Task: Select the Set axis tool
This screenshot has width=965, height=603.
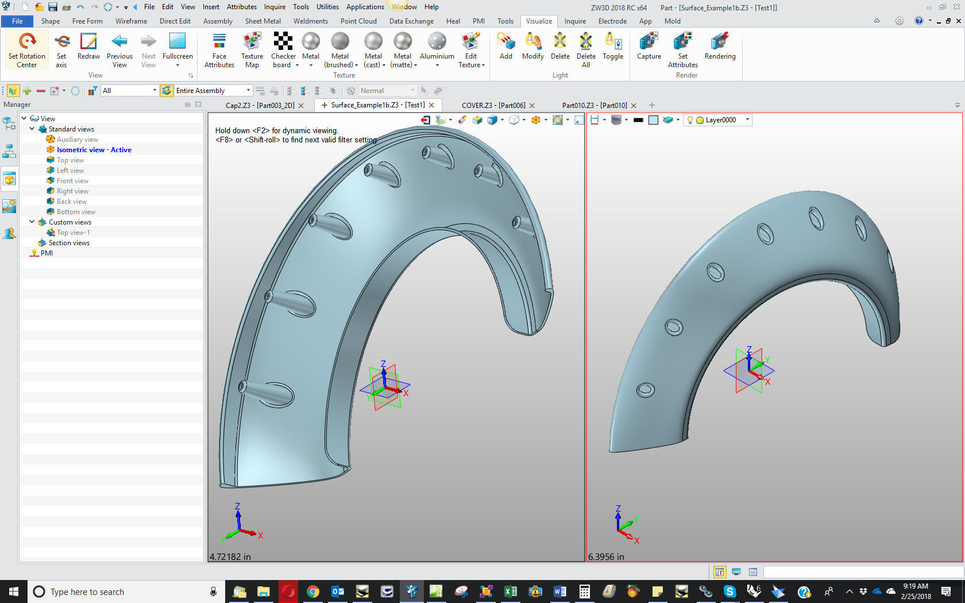Action: (61, 50)
